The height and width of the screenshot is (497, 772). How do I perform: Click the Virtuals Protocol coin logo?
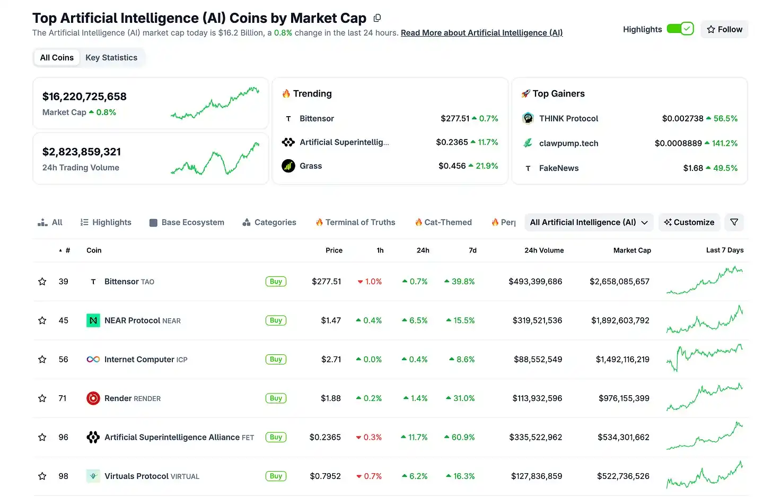click(93, 476)
